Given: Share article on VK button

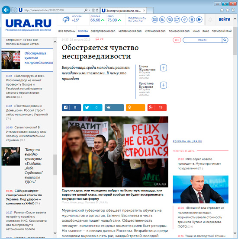Looking at the screenshot, I should coord(114,108).
